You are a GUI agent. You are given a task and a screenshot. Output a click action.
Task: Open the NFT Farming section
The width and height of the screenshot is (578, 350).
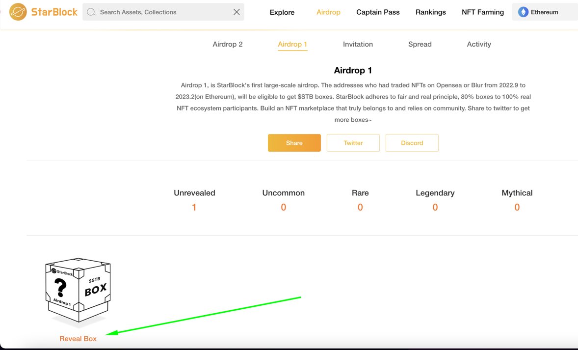pyautogui.click(x=482, y=12)
